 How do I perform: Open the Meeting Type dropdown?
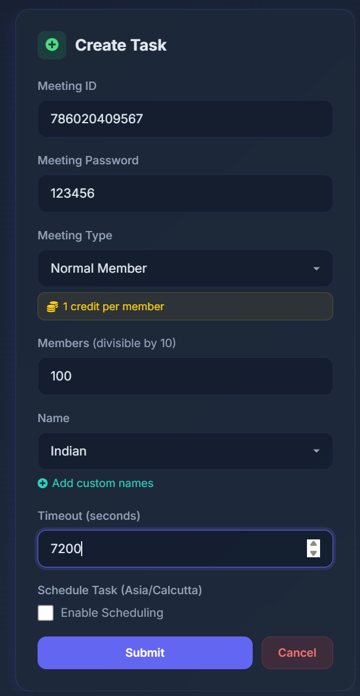[185, 269]
